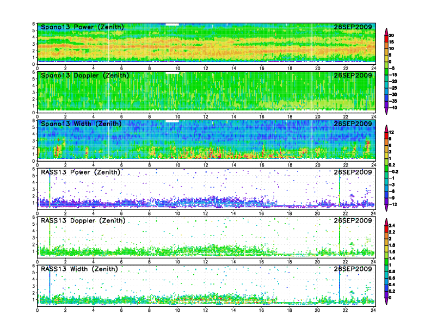Click the 'RASS13 Doppler (Zenith)' panel title

(x=83, y=220)
